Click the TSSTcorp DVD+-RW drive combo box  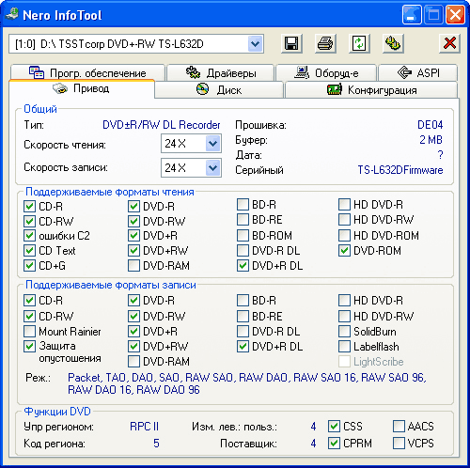136,43
